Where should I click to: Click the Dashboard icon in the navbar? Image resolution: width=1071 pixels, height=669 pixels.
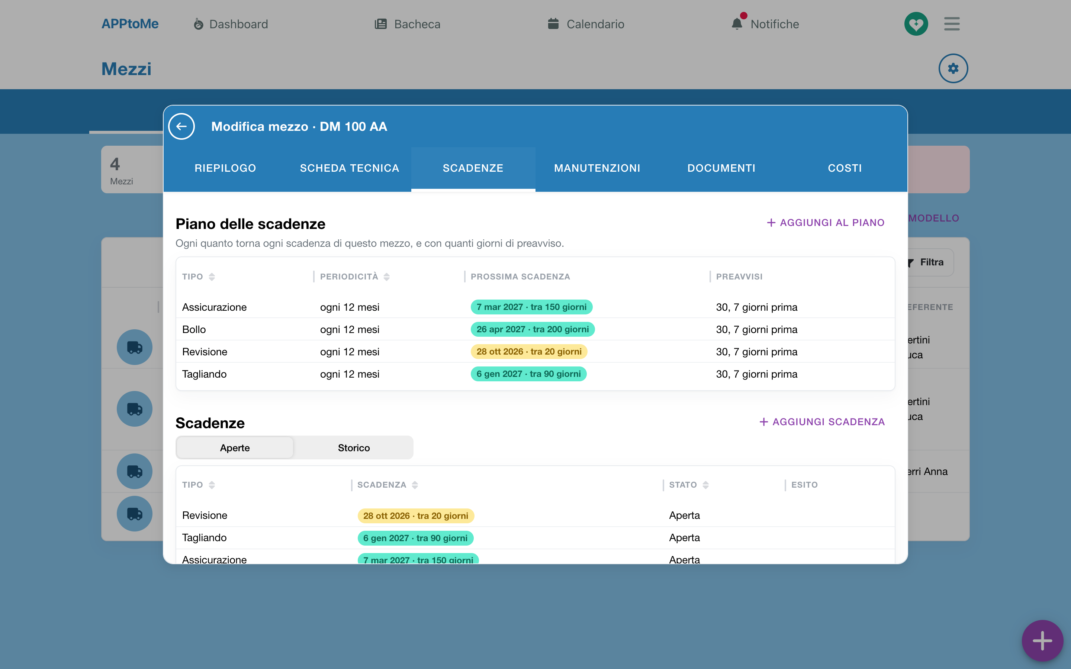click(x=199, y=24)
